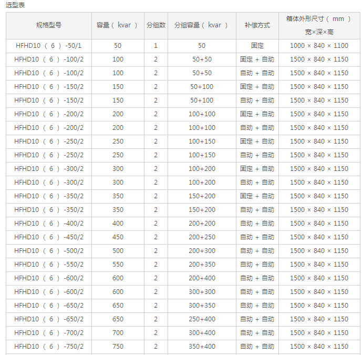Click group capacity cell 200+200
The width and height of the screenshot is (363, 355).
tap(202, 224)
